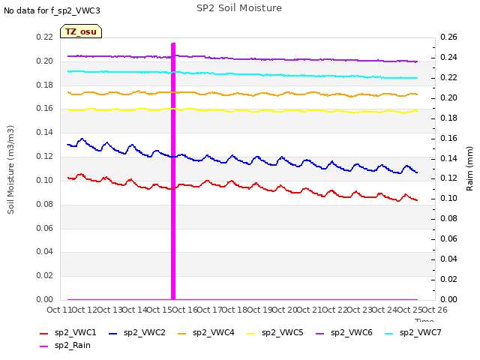This screenshot has height=360, width=480.
Task: Click the sp2_VWC1 legend label
Action: pyautogui.click(x=75, y=332)
